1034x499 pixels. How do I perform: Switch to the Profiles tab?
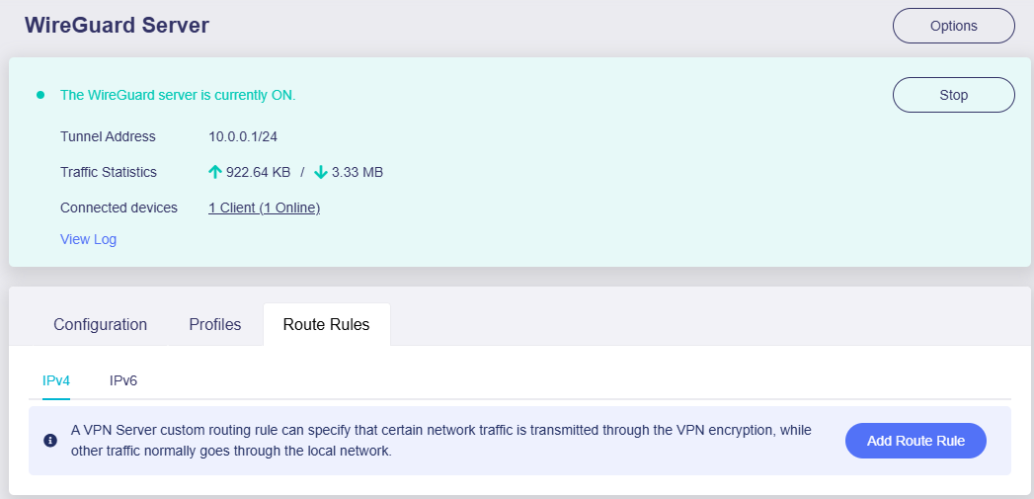(x=214, y=324)
